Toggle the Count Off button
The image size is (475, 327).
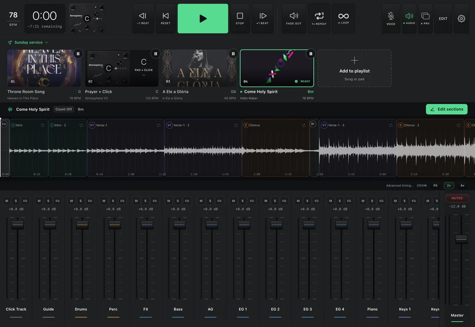point(64,109)
